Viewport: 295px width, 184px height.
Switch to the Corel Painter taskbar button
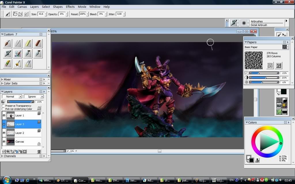(x=80, y=181)
